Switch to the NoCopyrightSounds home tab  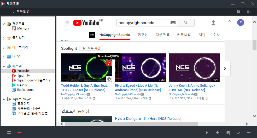pos(115,35)
